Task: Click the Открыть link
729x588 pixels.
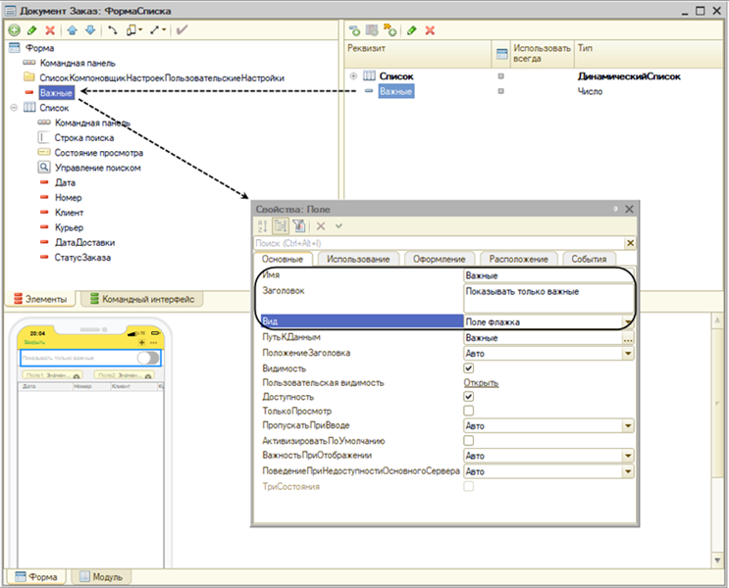Action: 481,382
